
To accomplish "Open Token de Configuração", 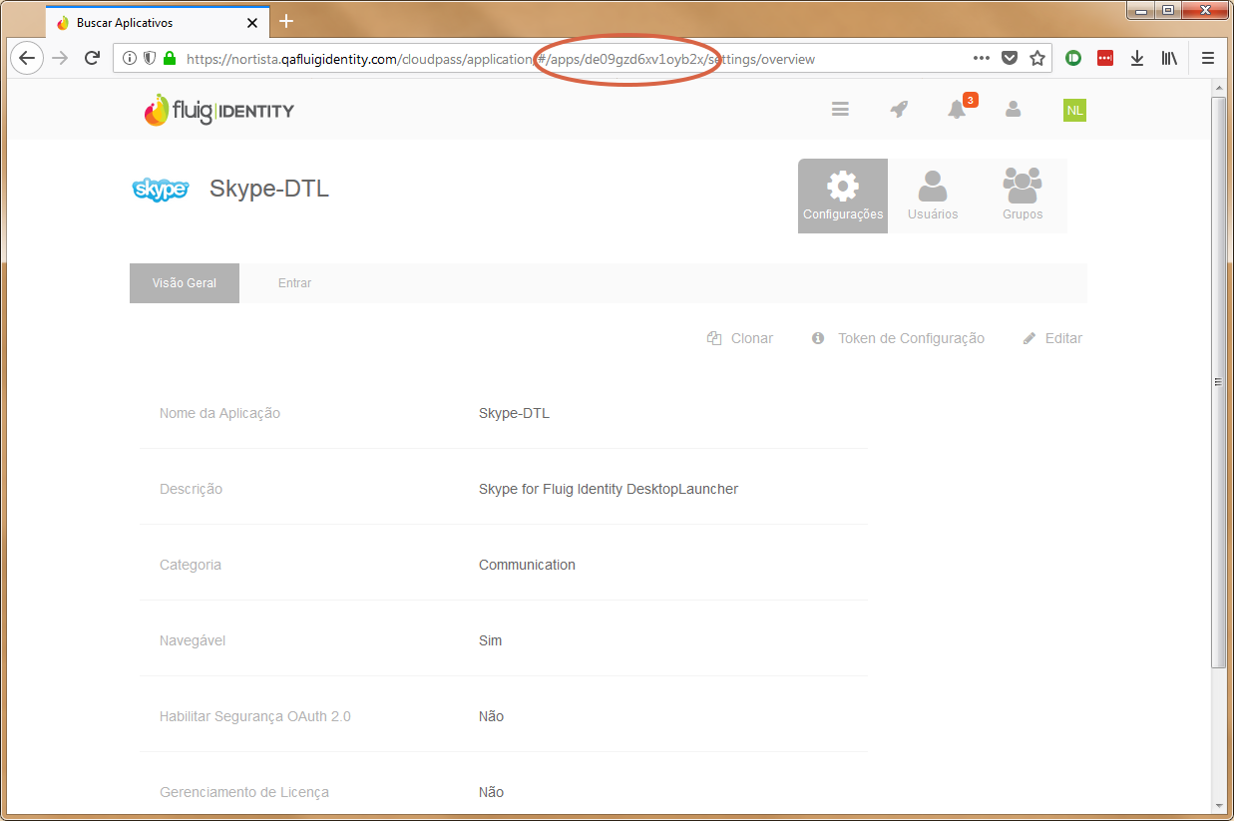I will coord(898,338).
